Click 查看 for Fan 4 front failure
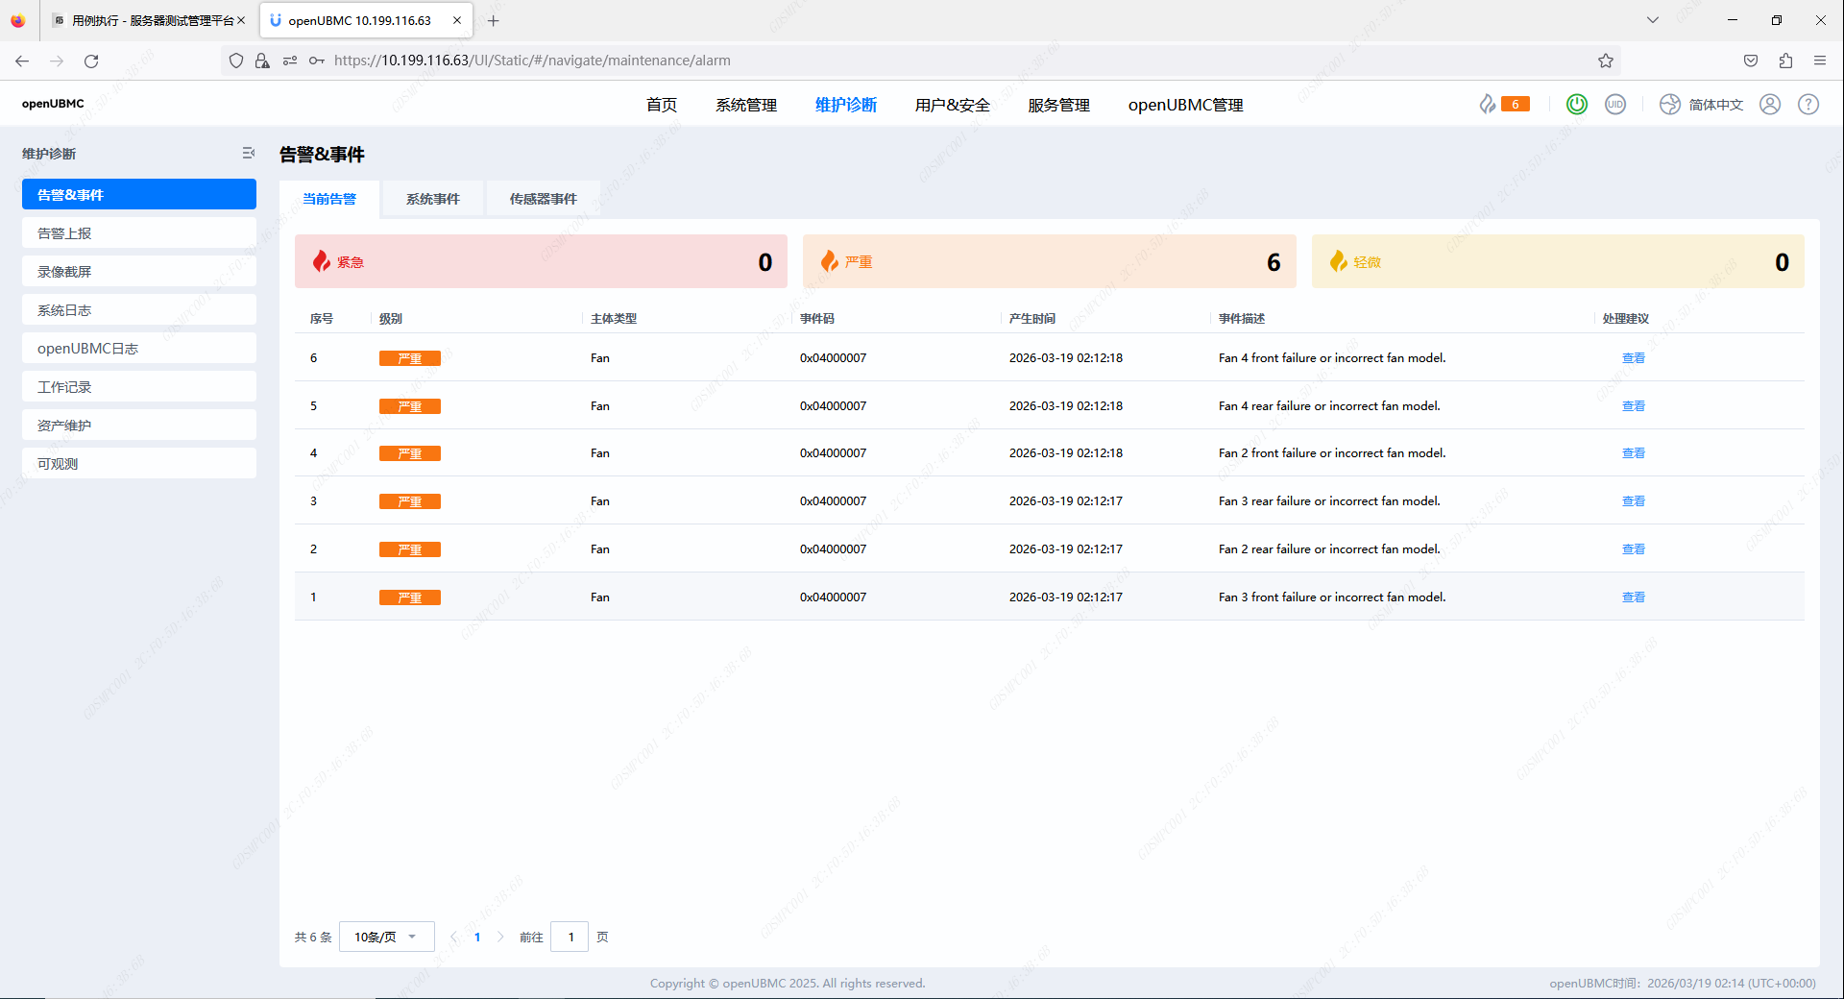This screenshot has height=999, width=1844. (1633, 358)
